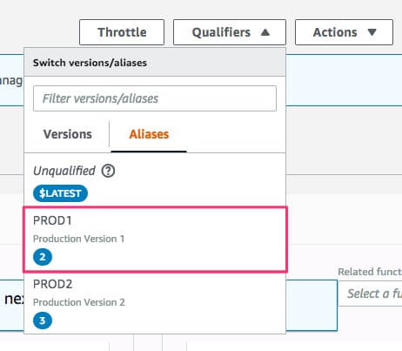Viewport: 402px width, 351px height.
Task: Click the version 2 badge under PROD1
Action: [43, 257]
